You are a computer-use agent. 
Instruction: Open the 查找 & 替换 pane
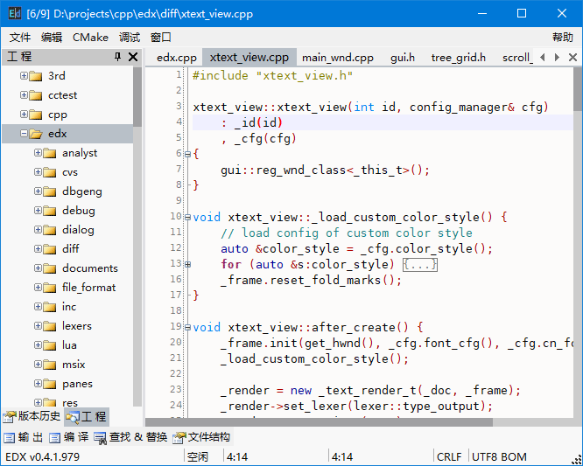(130, 437)
